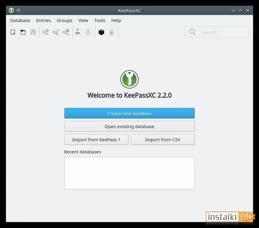Viewport: 259px width, 228px height.
Task: Click the Copy password clipboard icon
Action: [x=89, y=32]
